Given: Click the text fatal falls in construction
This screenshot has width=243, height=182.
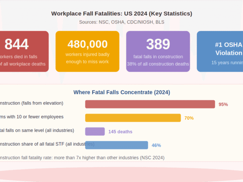Looking at the screenshot, I should point(158,57).
